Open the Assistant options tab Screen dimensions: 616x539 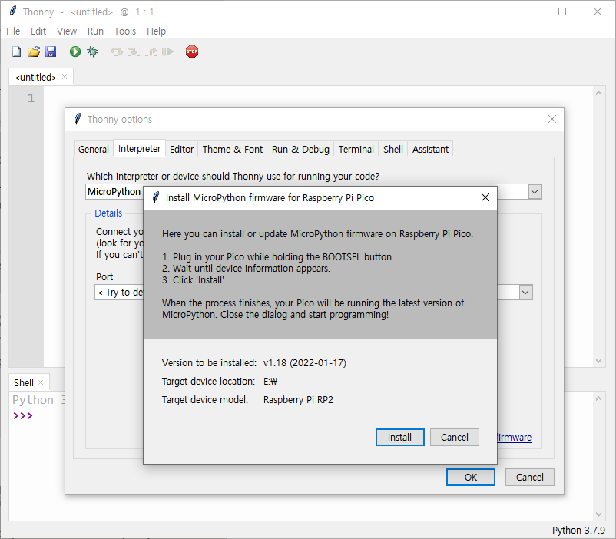tap(430, 149)
